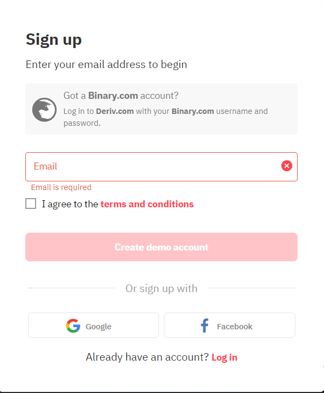Clear the Email field with red X icon

pyautogui.click(x=287, y=166)
